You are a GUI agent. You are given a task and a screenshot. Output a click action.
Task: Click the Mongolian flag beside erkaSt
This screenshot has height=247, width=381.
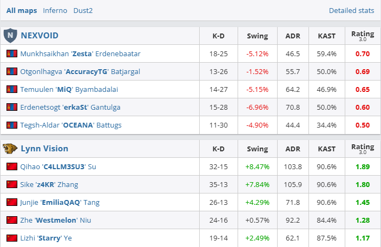(x=11, y=108)
